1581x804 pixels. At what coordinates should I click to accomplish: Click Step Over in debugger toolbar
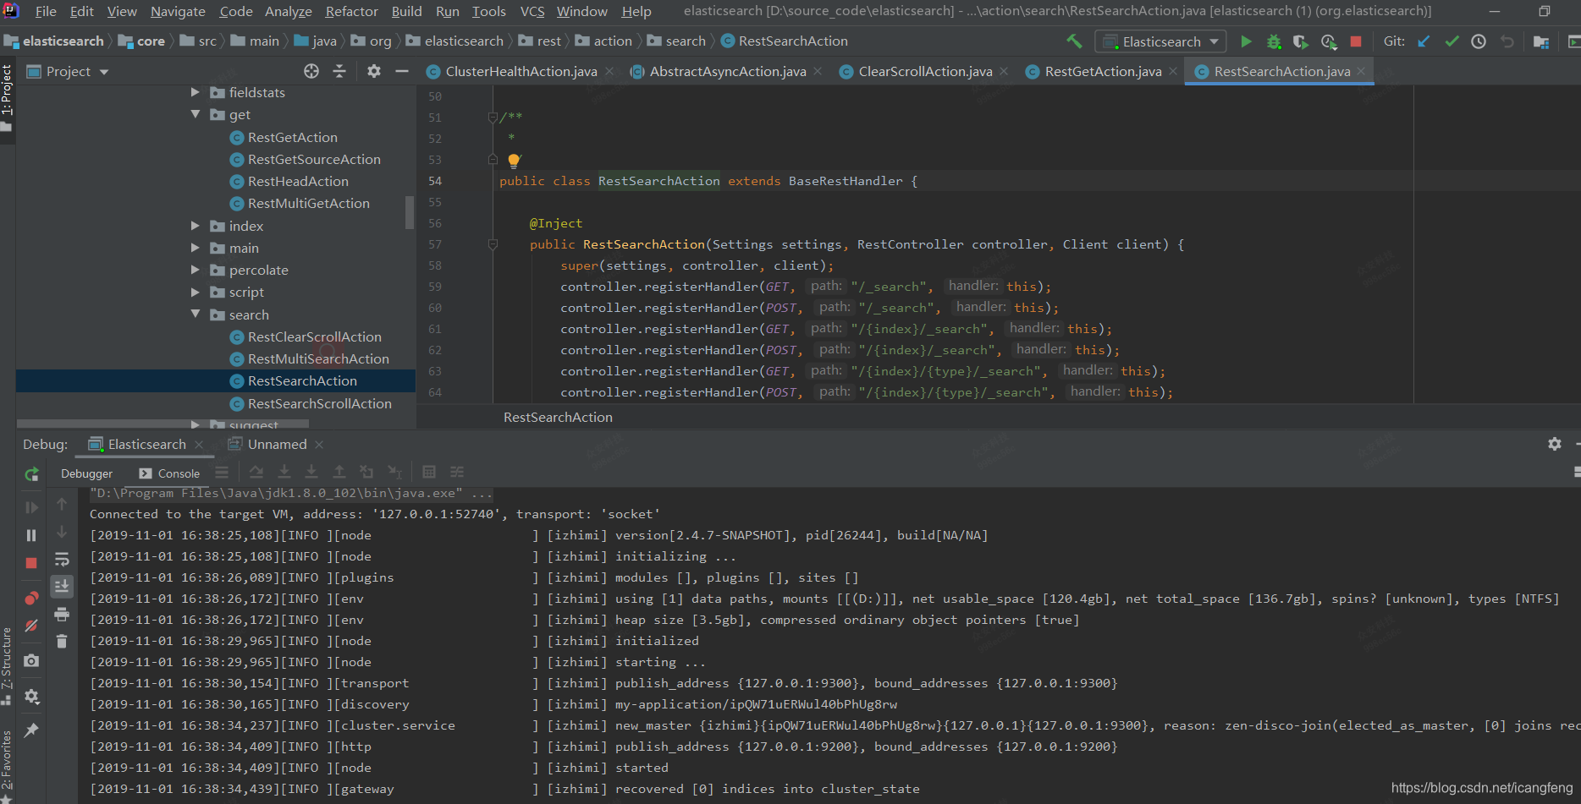coord(256,472)
